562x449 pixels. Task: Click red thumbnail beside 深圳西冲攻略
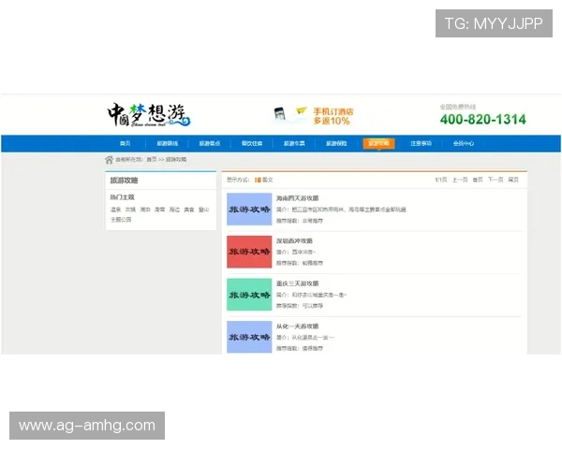249,252
